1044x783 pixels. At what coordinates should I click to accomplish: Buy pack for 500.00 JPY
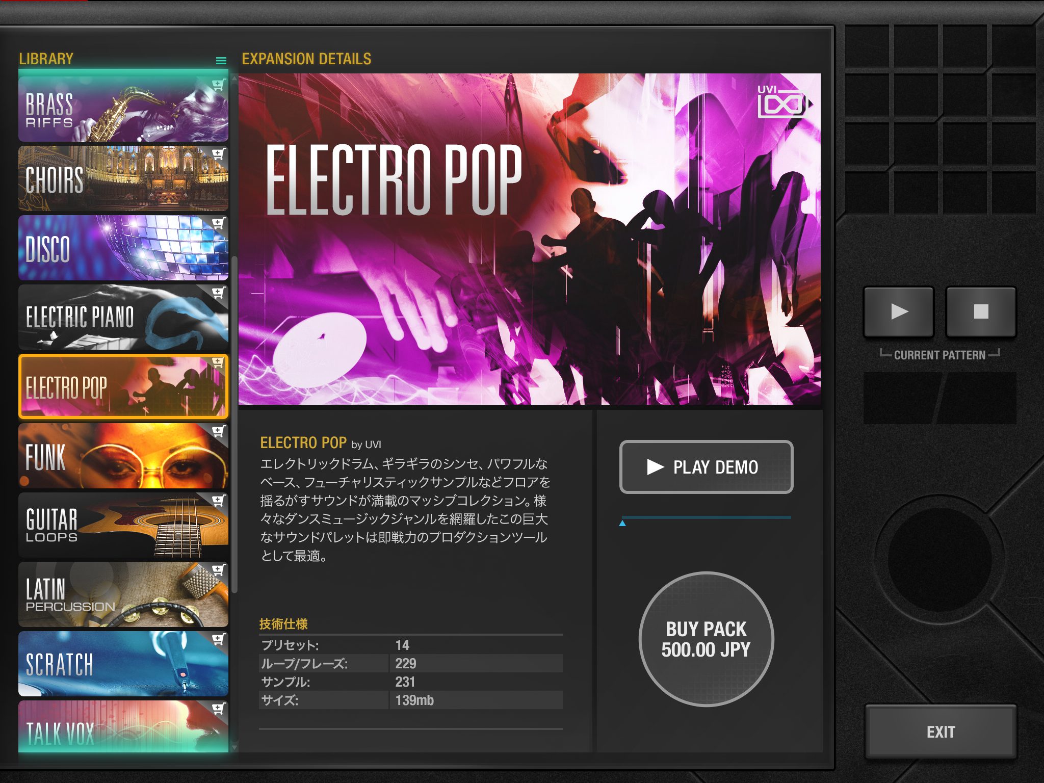(706, 639)
